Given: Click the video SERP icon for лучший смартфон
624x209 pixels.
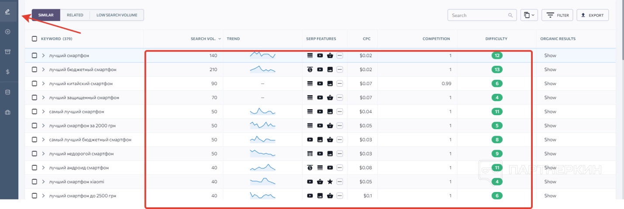Looking at the screenshot, I should pyautogui.click(x=320, y=55).
